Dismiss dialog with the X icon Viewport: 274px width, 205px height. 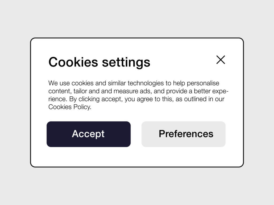pyautogui.click(x=220, y=60)
